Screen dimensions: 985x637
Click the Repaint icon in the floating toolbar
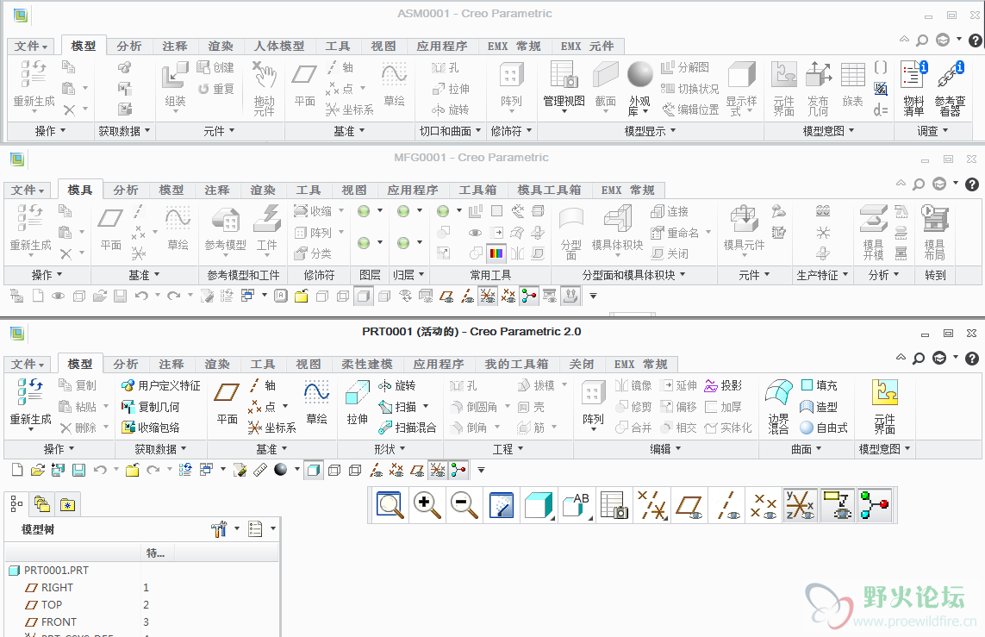click(x=502, y=505)
